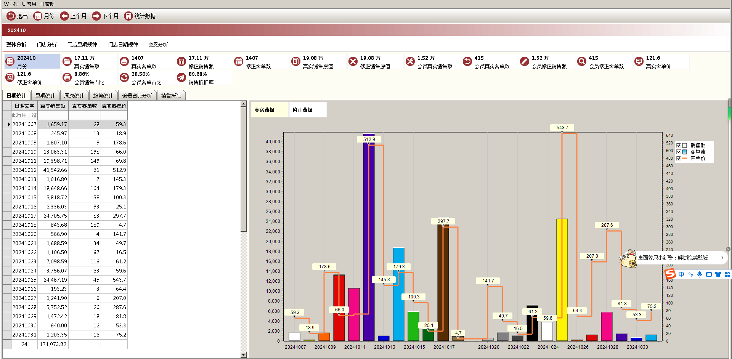
Task: Click the IME microphone voice input icon
Action: [x=700, y=274]
